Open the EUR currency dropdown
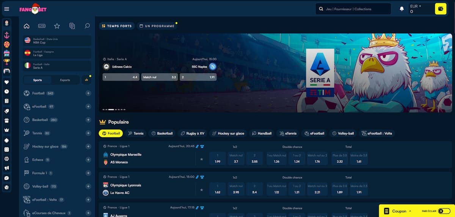This screenshot has width=455, height=217. click(416, 6)
